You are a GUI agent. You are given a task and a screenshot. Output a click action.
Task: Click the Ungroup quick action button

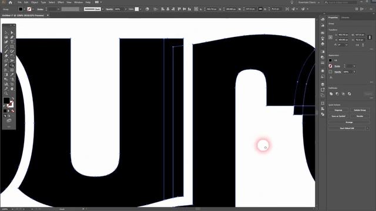point(338,110)
